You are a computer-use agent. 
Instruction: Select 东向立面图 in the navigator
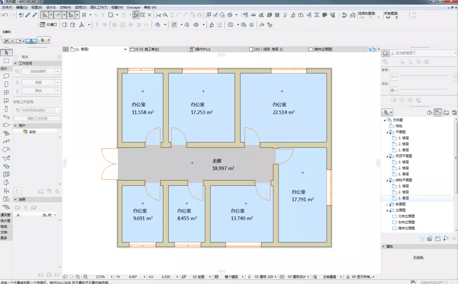[x=406, y=222]
